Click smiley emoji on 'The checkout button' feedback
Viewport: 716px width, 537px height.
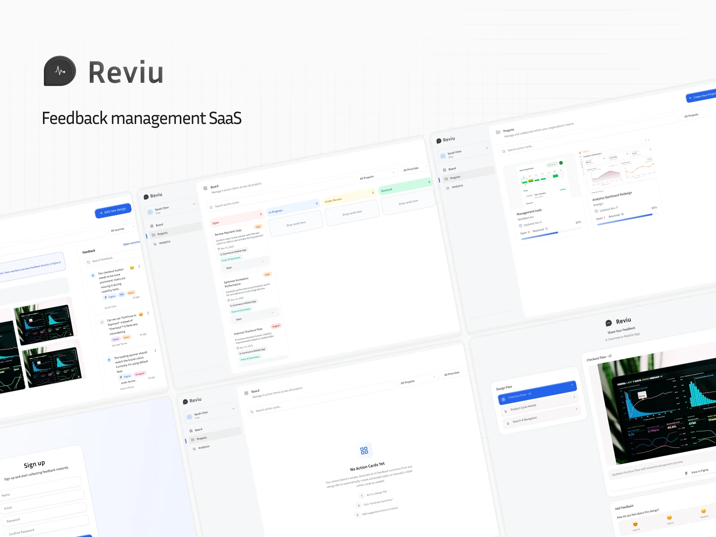pyautogui.click(x=132, y=268)
